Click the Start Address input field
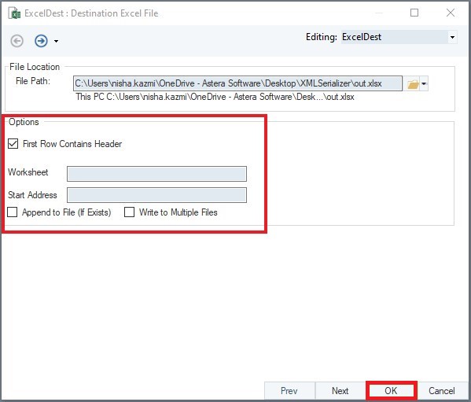 (156, 195)
